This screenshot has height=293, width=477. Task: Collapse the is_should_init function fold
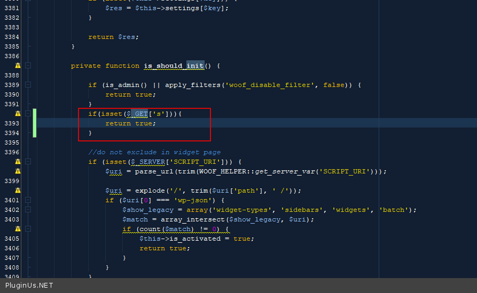tap(28, 66)
